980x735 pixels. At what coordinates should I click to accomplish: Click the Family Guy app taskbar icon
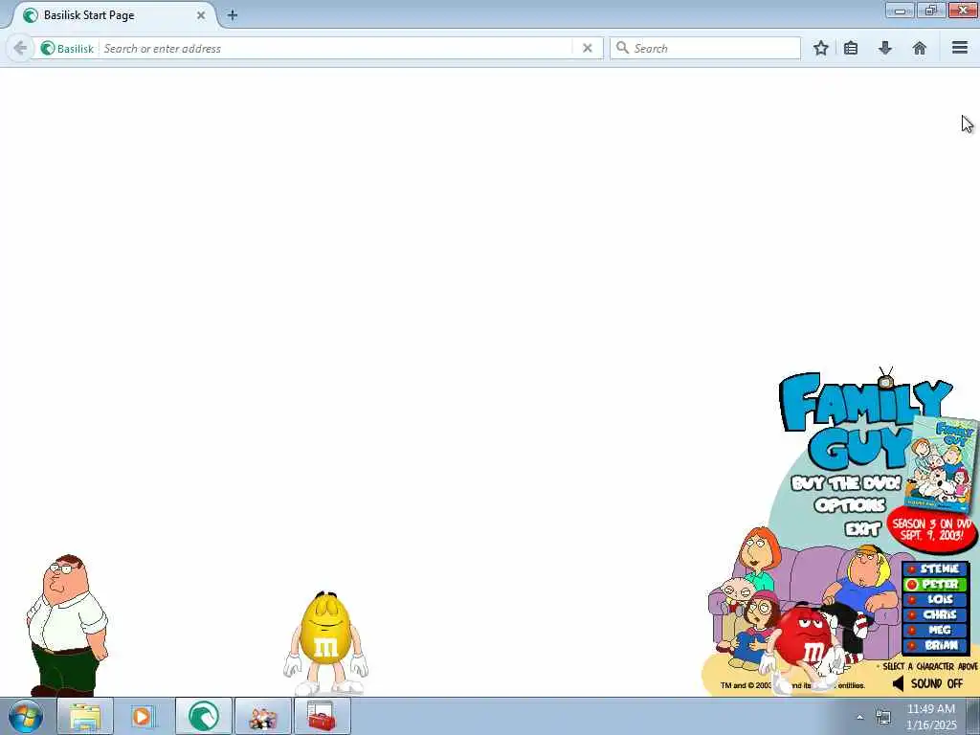pos(263,716)
